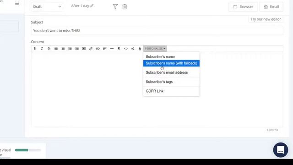Toggle bold formatting in content toolbar
293x165 pixels.
pyautogui.click(x=35, y=49)
